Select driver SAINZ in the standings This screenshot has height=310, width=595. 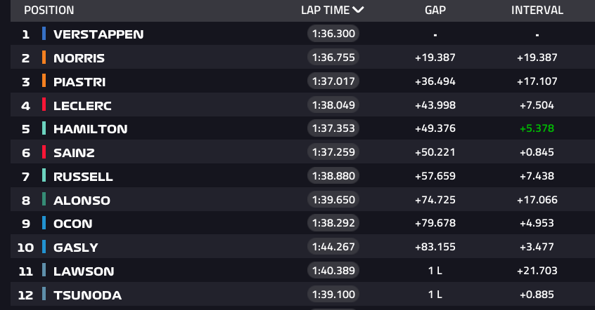point(74,153)
